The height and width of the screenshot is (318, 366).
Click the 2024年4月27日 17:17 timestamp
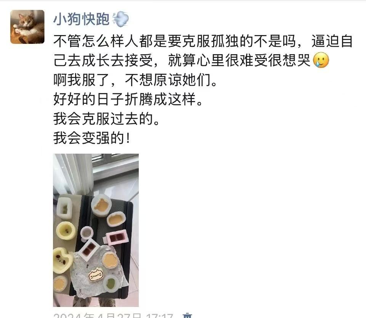pos(113,316)
